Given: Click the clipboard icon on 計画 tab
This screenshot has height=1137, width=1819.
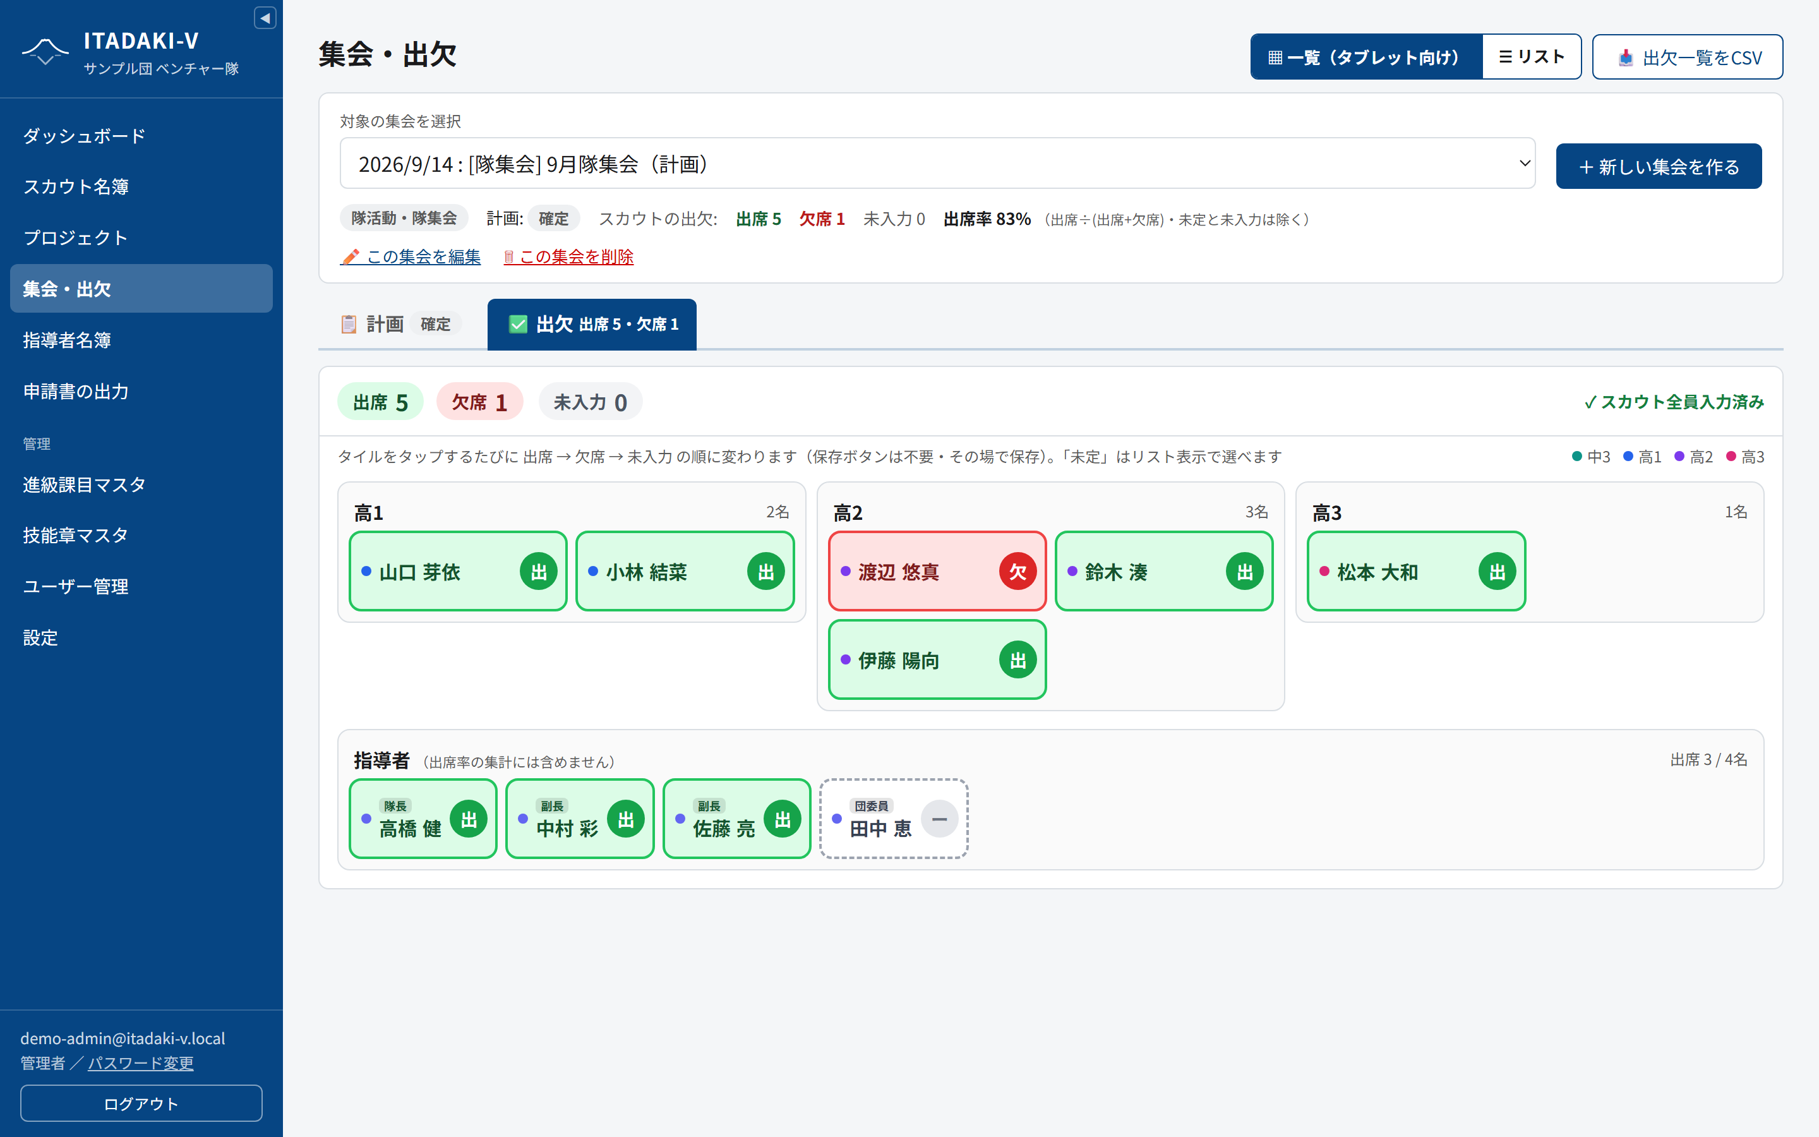Looking at the screenshot, I should 349,324.
